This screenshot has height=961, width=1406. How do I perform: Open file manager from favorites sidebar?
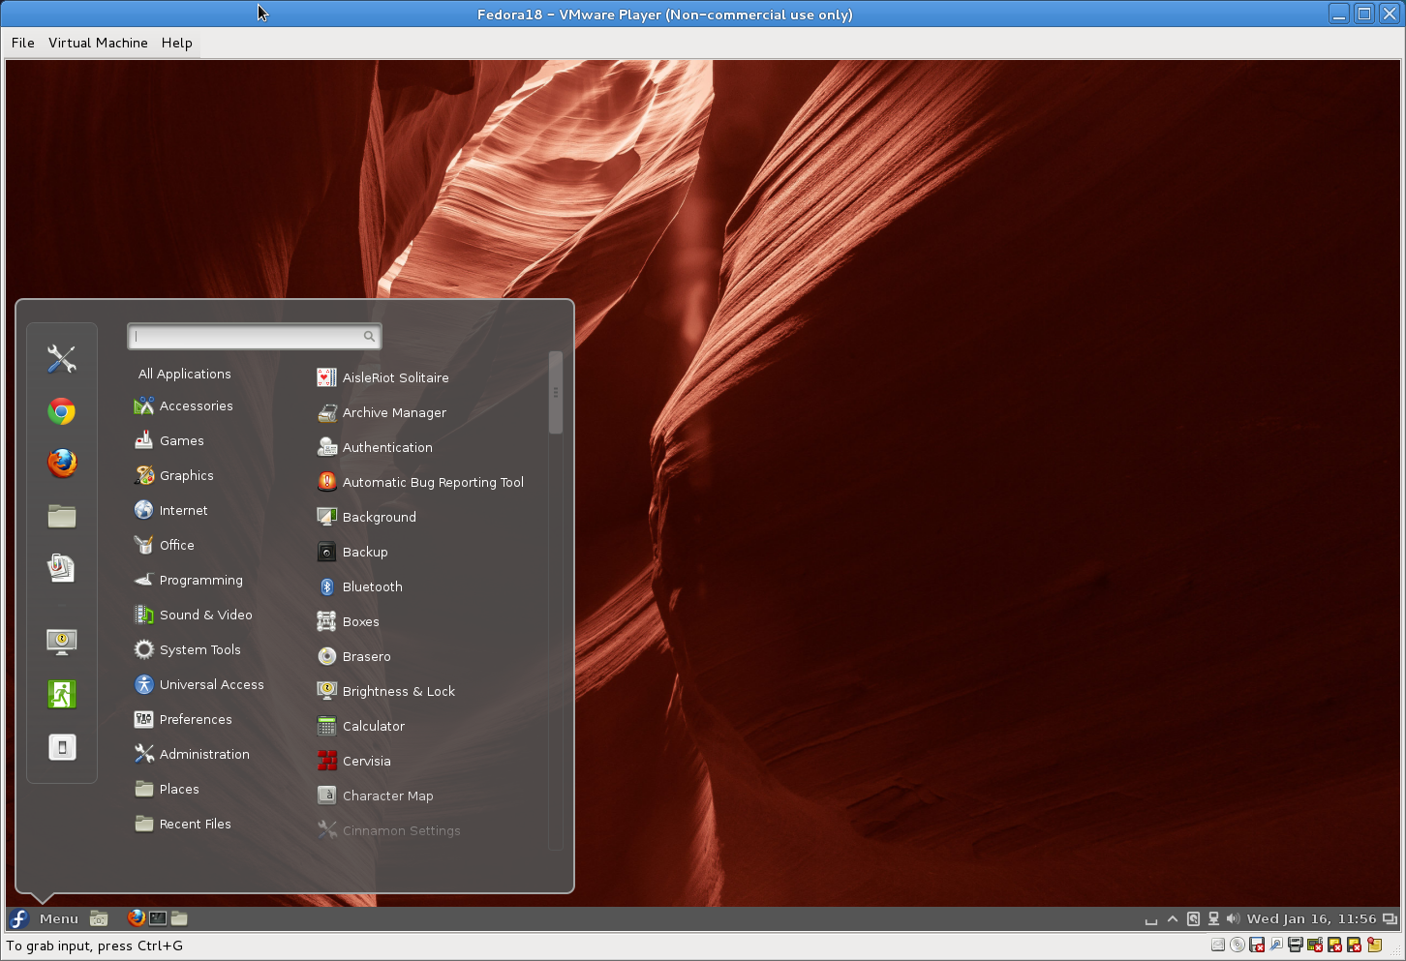click(61, 516)
